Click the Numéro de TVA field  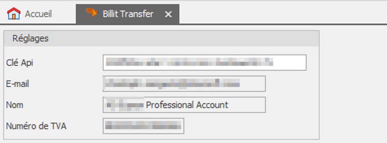(144, 126)
